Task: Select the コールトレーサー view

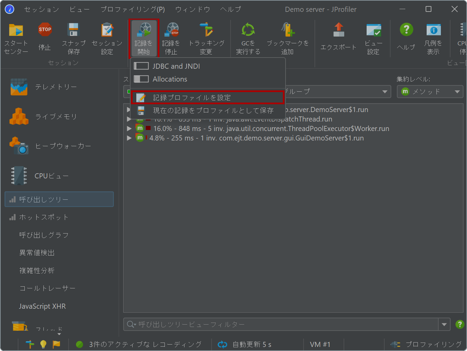Action: (x=59, y=288)
